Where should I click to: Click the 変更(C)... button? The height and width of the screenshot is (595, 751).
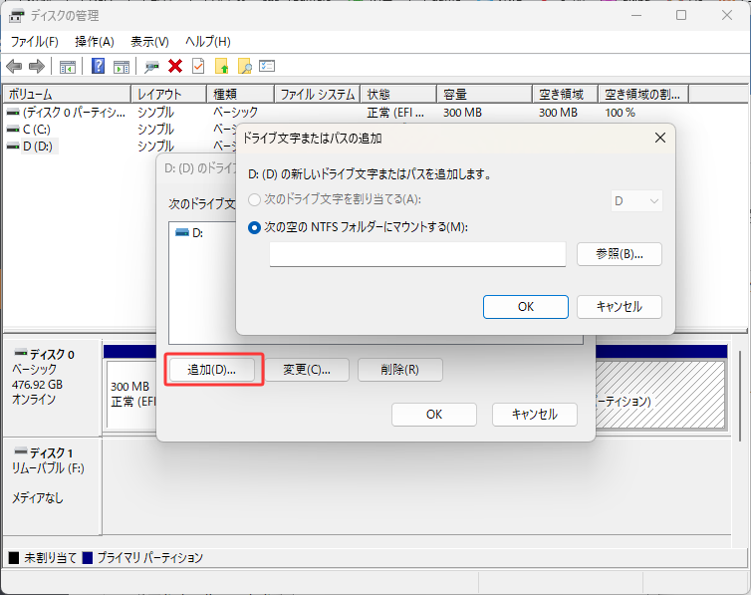pos(307,370)
